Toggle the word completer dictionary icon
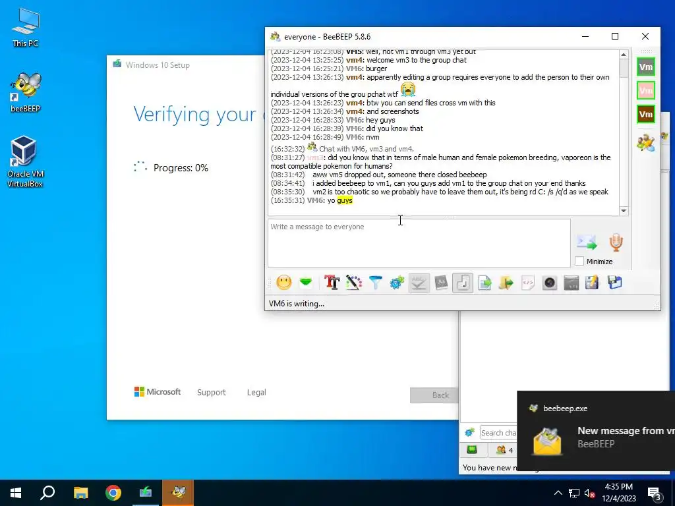The height and width of the screenshot is (506, 675). (441, 283)
